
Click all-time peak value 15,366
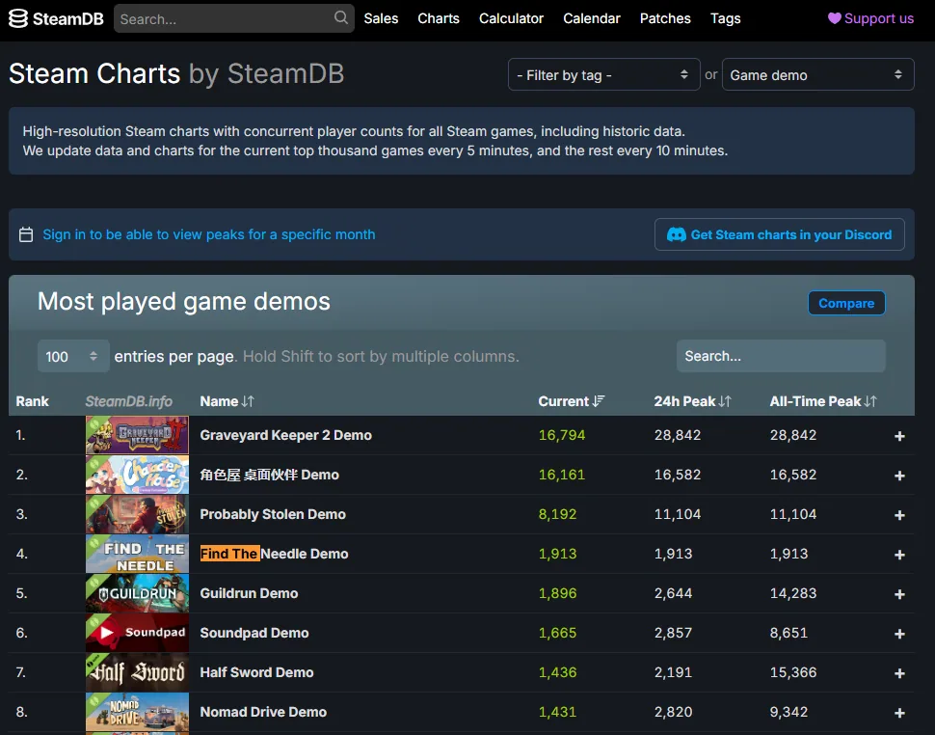(x=792, y=672)
